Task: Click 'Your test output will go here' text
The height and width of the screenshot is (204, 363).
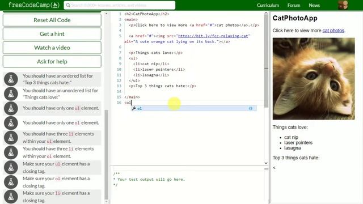Action: [151, 179]
